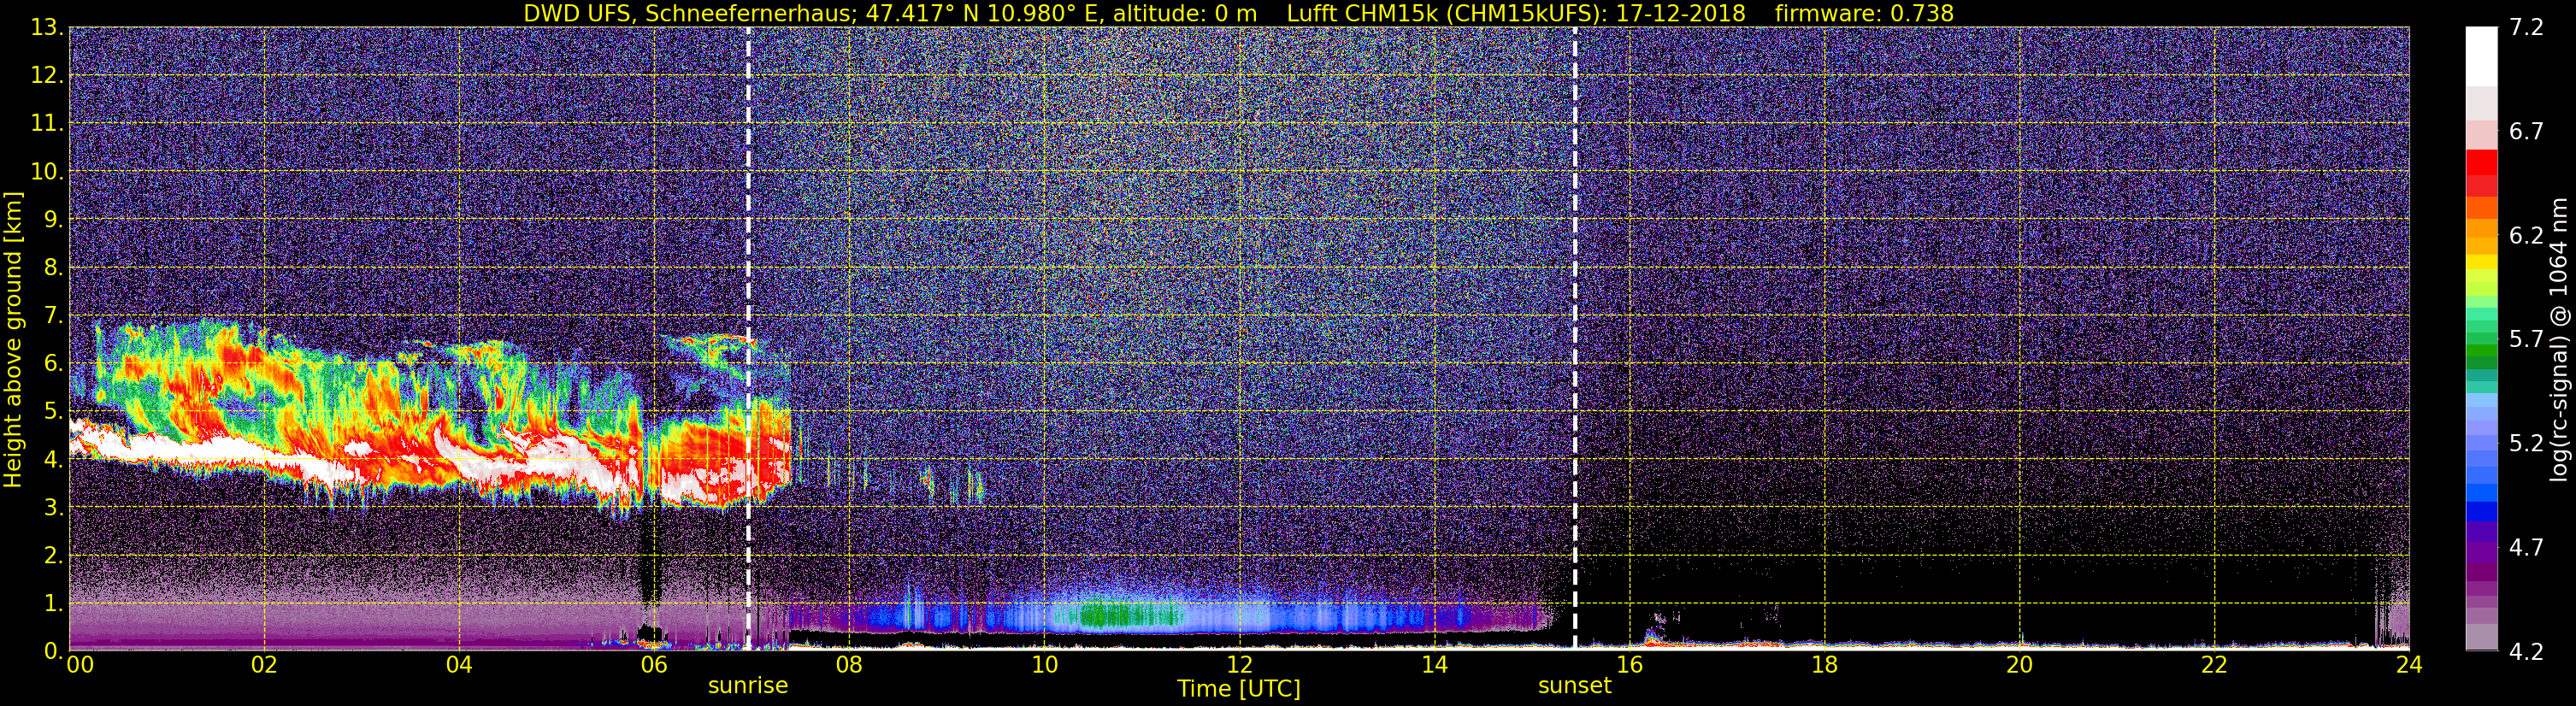Click the white top segment of the colorbar
This screenshot has height=706, width=2576.
point(2481,56)
